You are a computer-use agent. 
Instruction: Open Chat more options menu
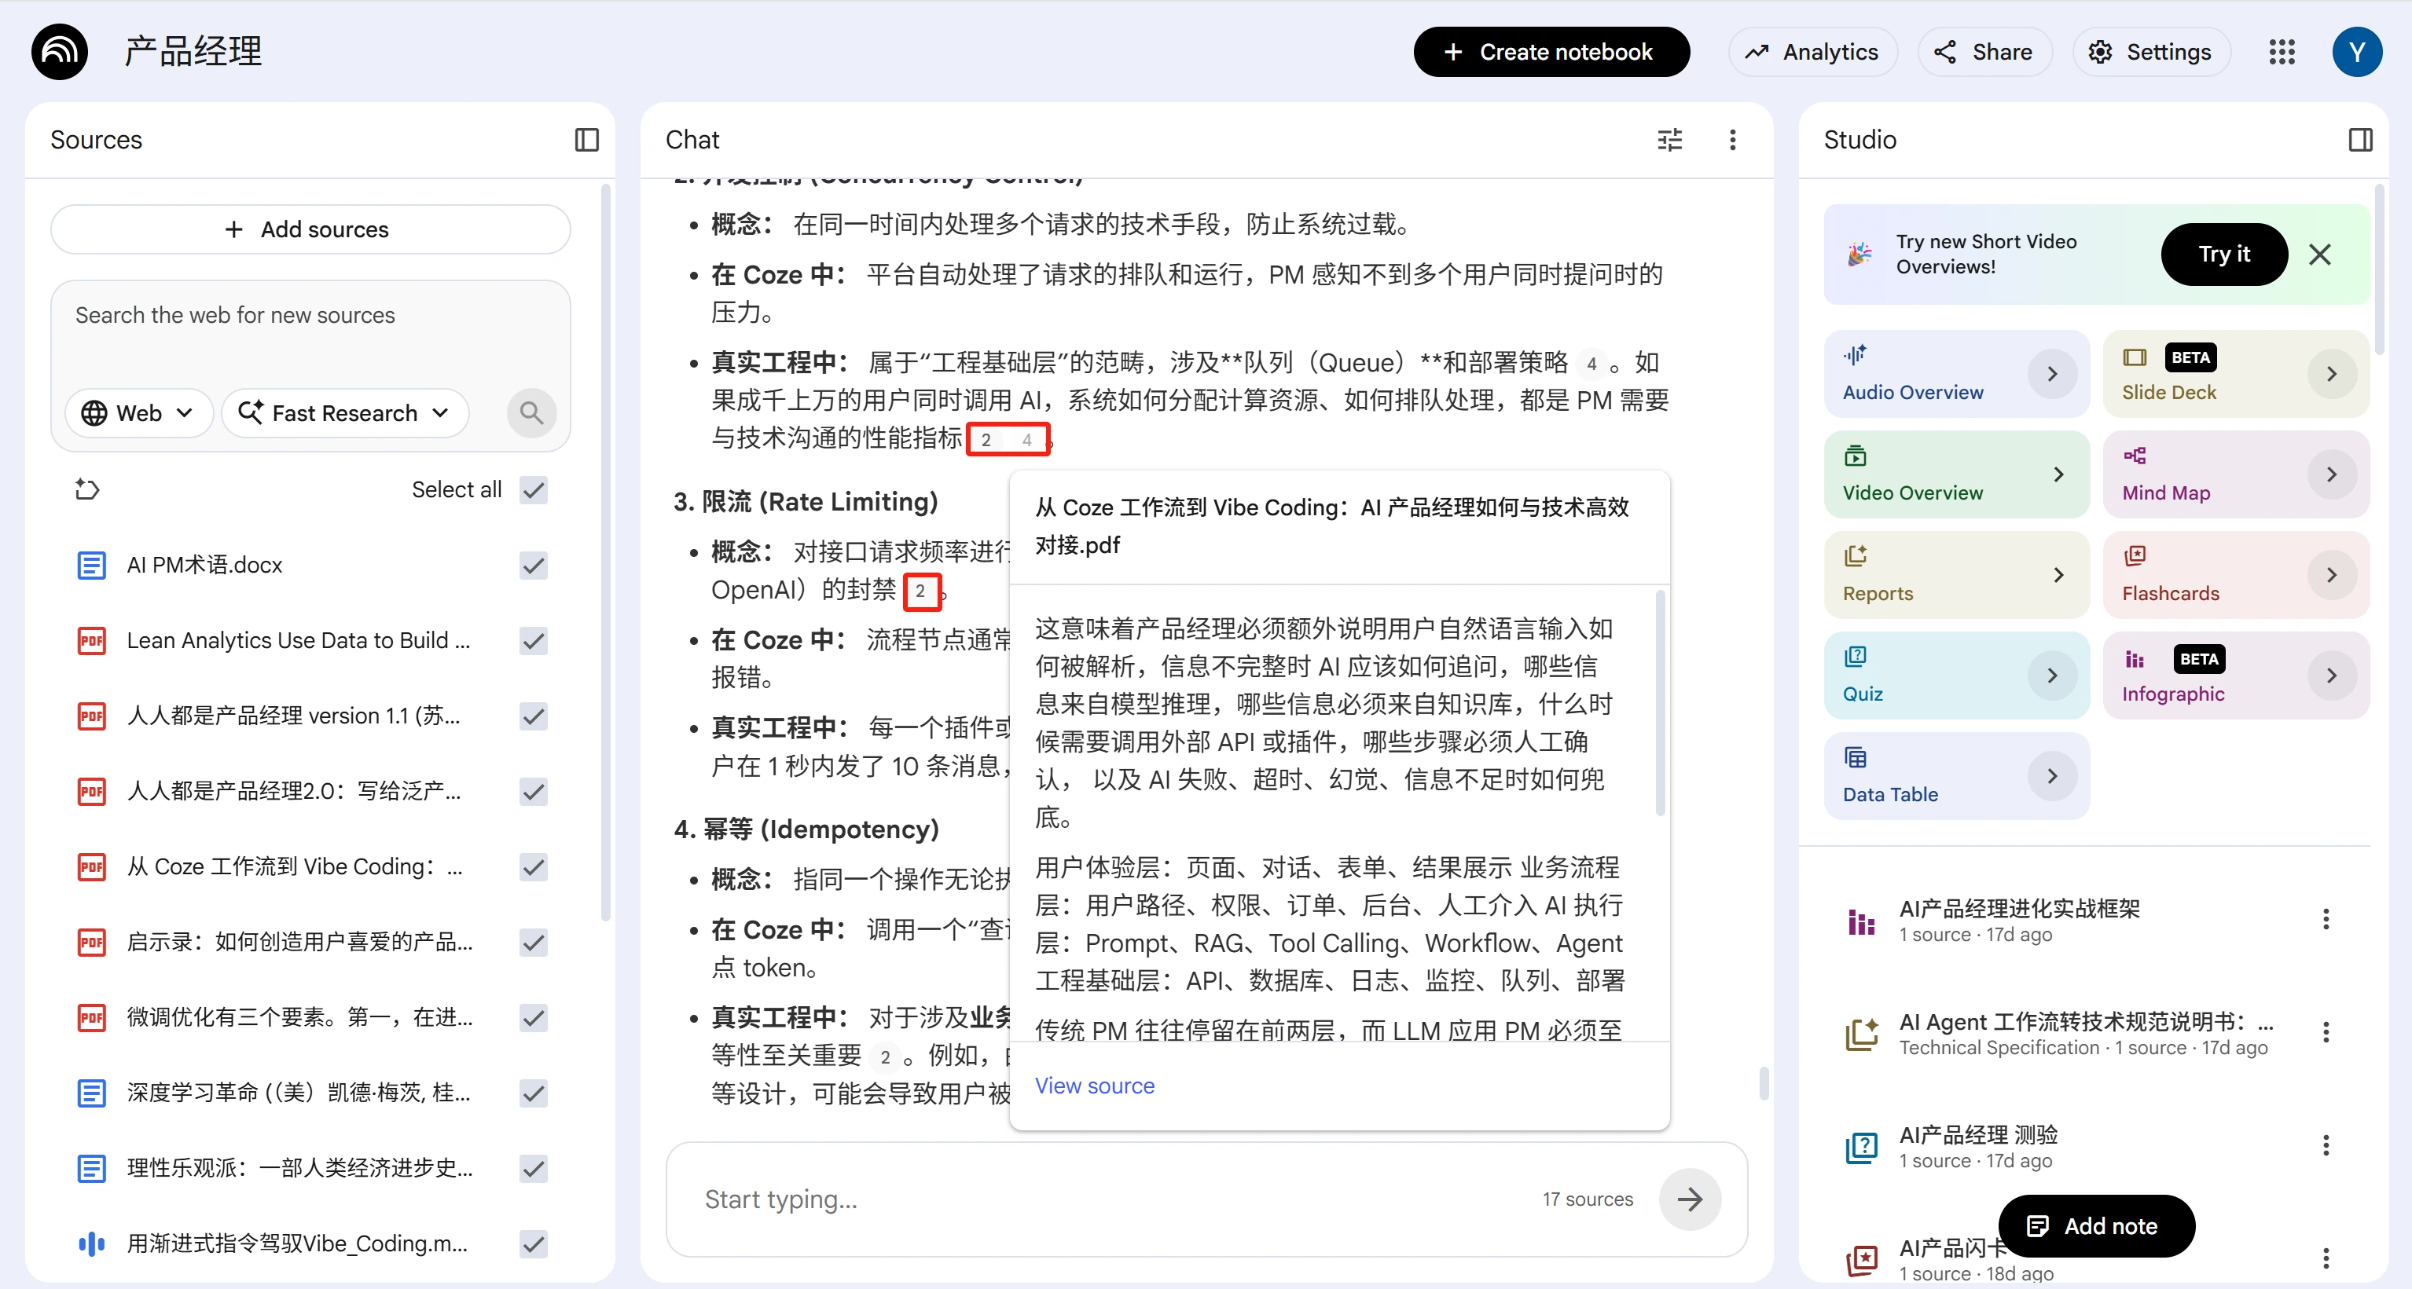tap(1732, 140)
